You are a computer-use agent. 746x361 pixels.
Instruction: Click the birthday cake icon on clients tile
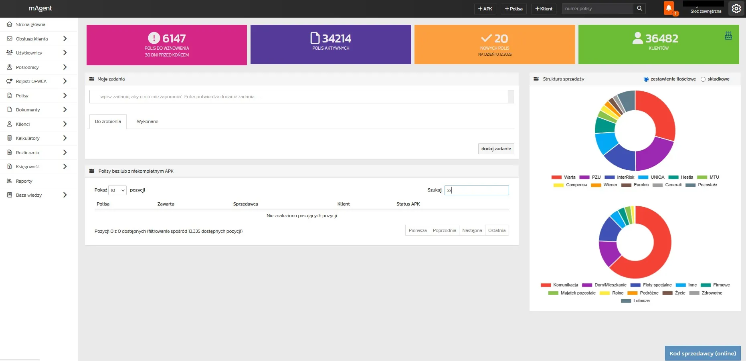pos(728,36)
